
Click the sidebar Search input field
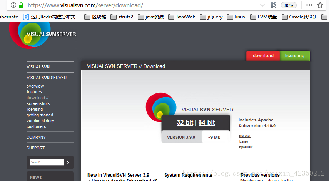(x=47, y=162)
